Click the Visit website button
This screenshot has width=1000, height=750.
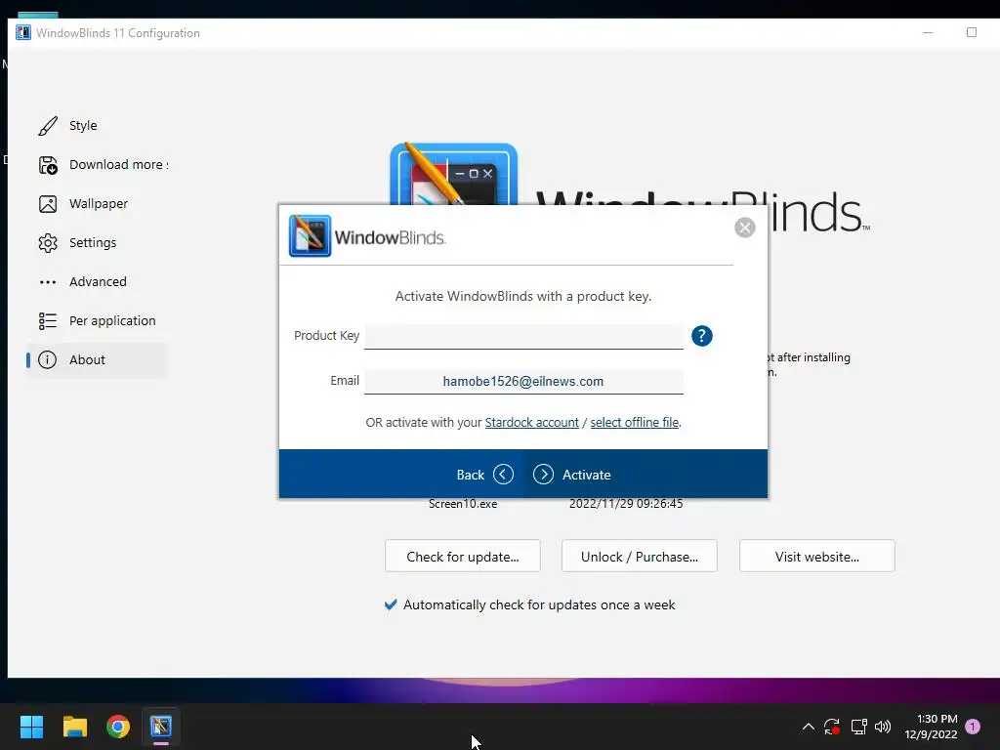[817, 556]
